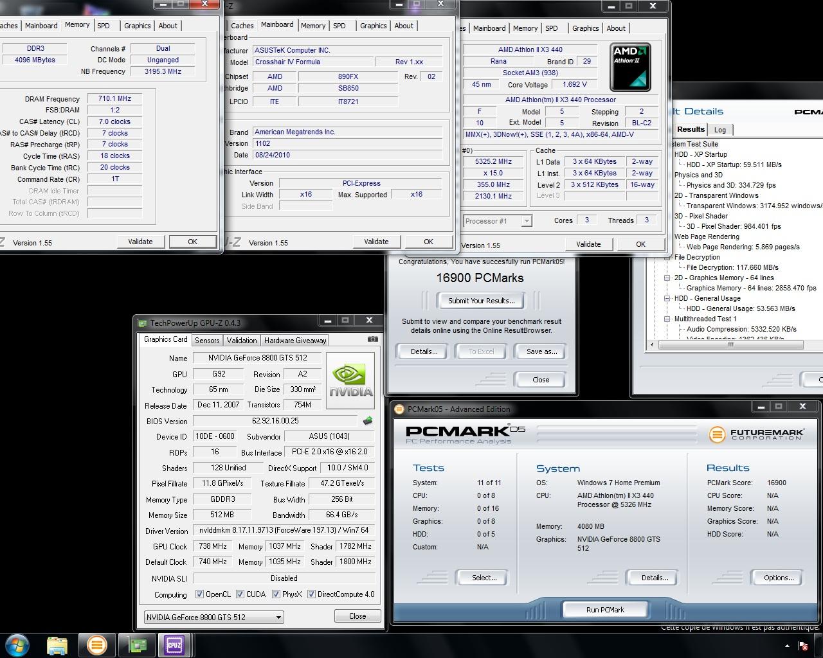
Task: Toggle the CUDA checkbox in GPU-Z
Action: click(x=240, y=594)
